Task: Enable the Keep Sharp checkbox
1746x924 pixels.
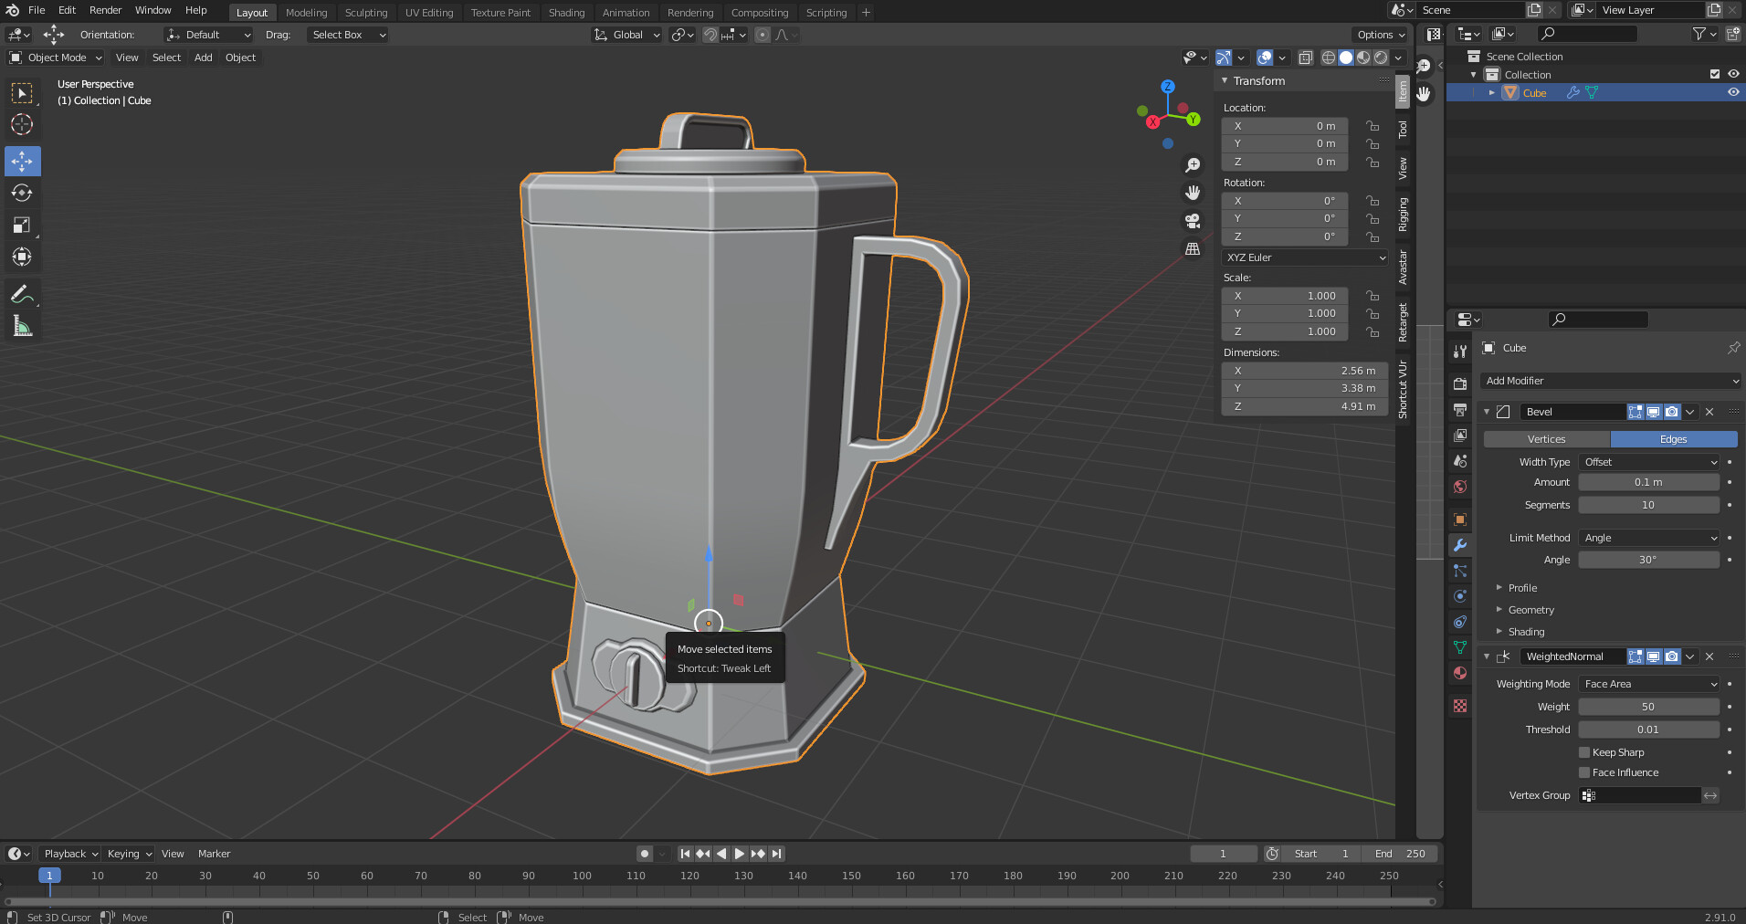Action: [x=1585, y=751]
